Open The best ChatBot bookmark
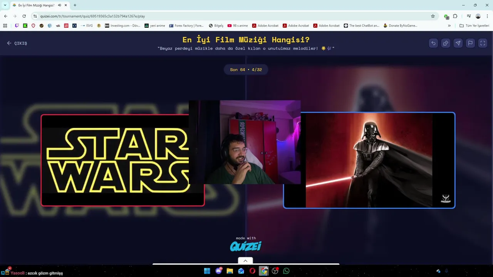493x277 pixels. point(362,26)
